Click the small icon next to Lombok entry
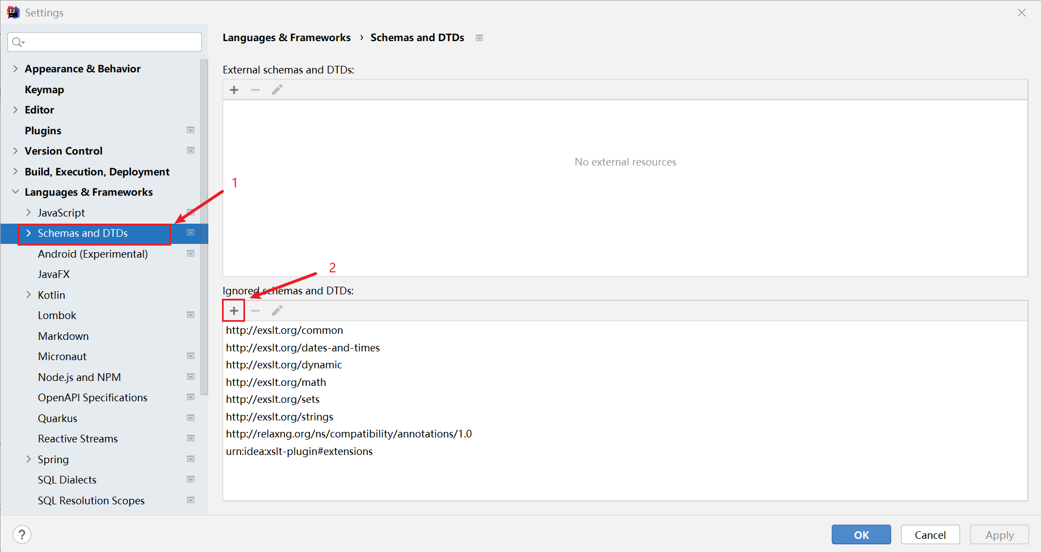 (190, 315)
